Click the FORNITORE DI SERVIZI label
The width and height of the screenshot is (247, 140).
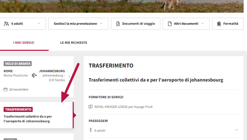pos(106,97)
